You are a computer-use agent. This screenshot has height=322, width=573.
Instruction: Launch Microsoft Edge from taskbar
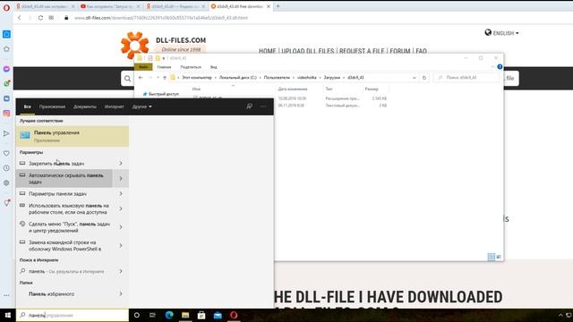click(x=169, y=315)
